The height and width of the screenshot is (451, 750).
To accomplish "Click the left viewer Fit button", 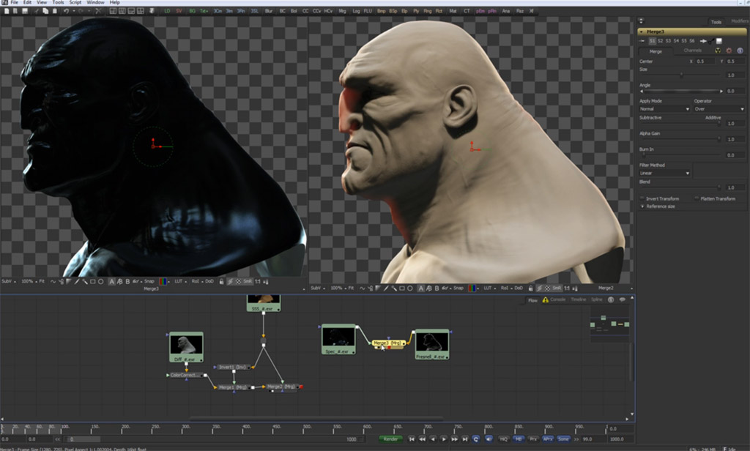I will click(42, 282).
